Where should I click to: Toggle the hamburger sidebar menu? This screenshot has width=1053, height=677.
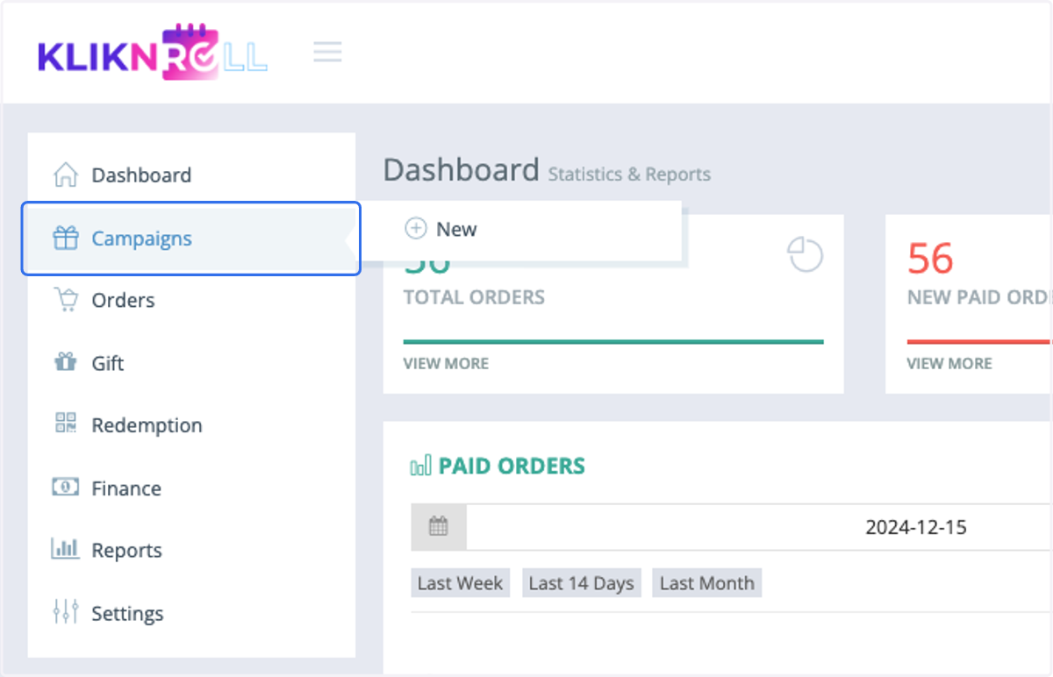pos(327,52)
